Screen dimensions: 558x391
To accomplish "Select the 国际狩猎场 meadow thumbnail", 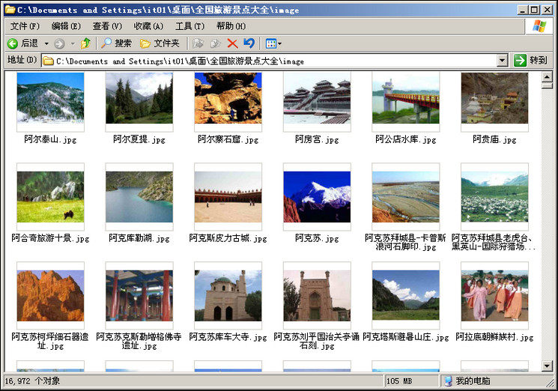I will [494, 197].
